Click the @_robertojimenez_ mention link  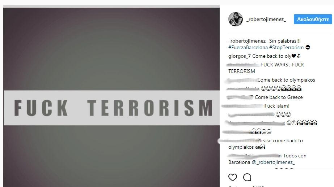273,162
